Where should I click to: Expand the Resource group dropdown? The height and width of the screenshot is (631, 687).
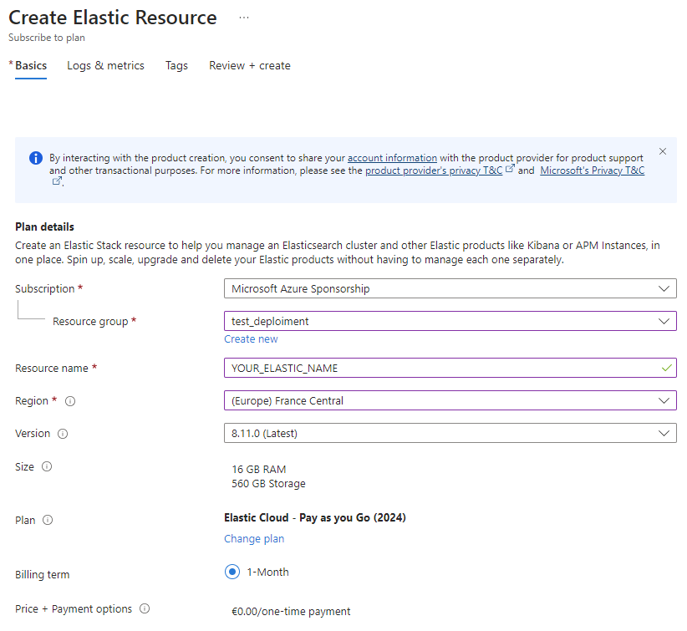click(450, 321)
